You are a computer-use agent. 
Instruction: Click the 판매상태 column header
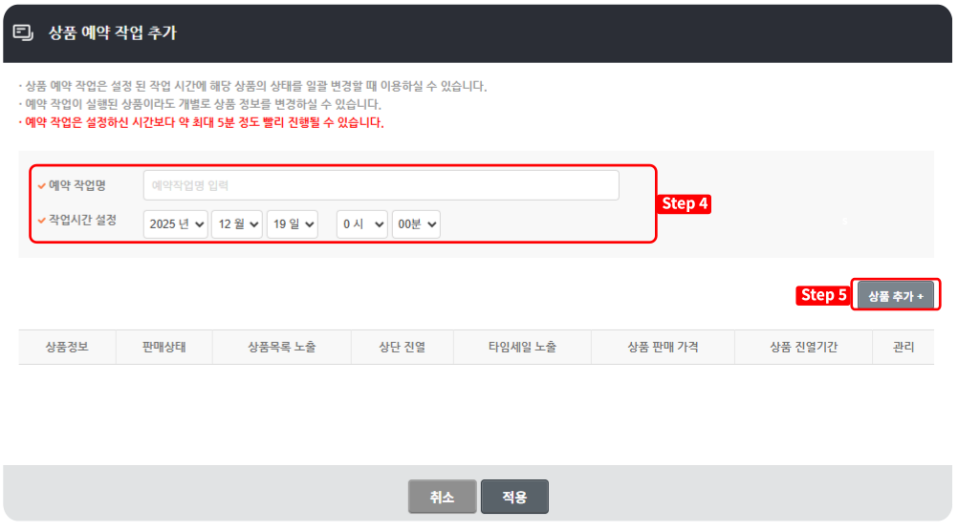(x=164, y=348)
